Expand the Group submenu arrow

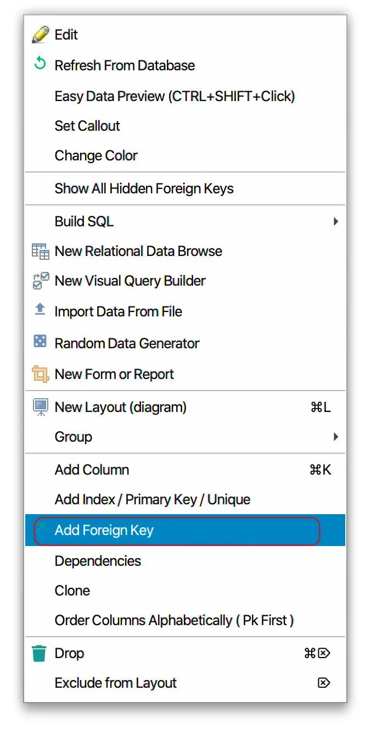pos(335,437)
